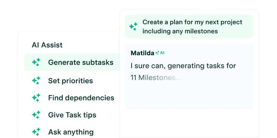Click the sparkle icon beside Ask anything
Viewport: 277px width, 138px height.
[36, 132]
